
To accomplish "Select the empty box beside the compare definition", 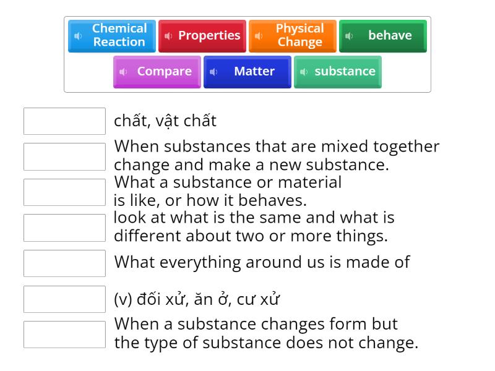I will point(64,228).
